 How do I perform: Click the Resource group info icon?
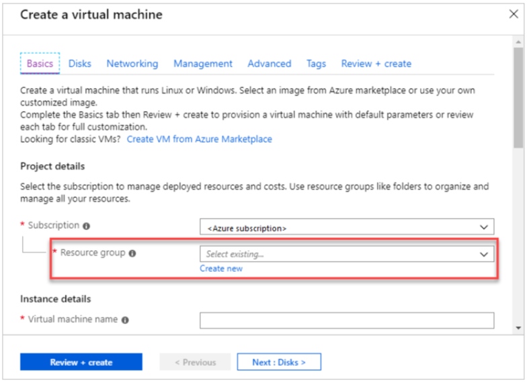(x=132, y=253)
